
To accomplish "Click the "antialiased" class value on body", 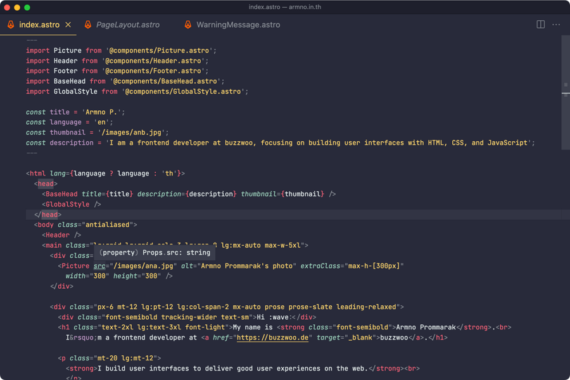I will point(107,225).
